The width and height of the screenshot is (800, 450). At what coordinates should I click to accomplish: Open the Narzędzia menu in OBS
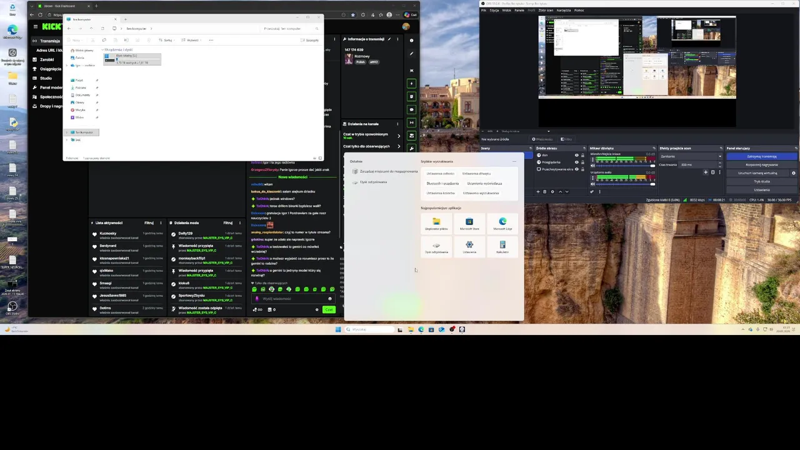[x=564, y=10]
